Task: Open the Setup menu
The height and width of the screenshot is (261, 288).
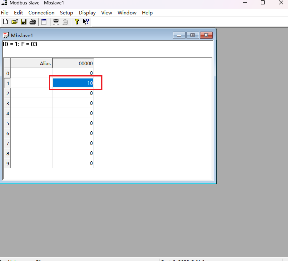Action: click(x=66, y=13)
